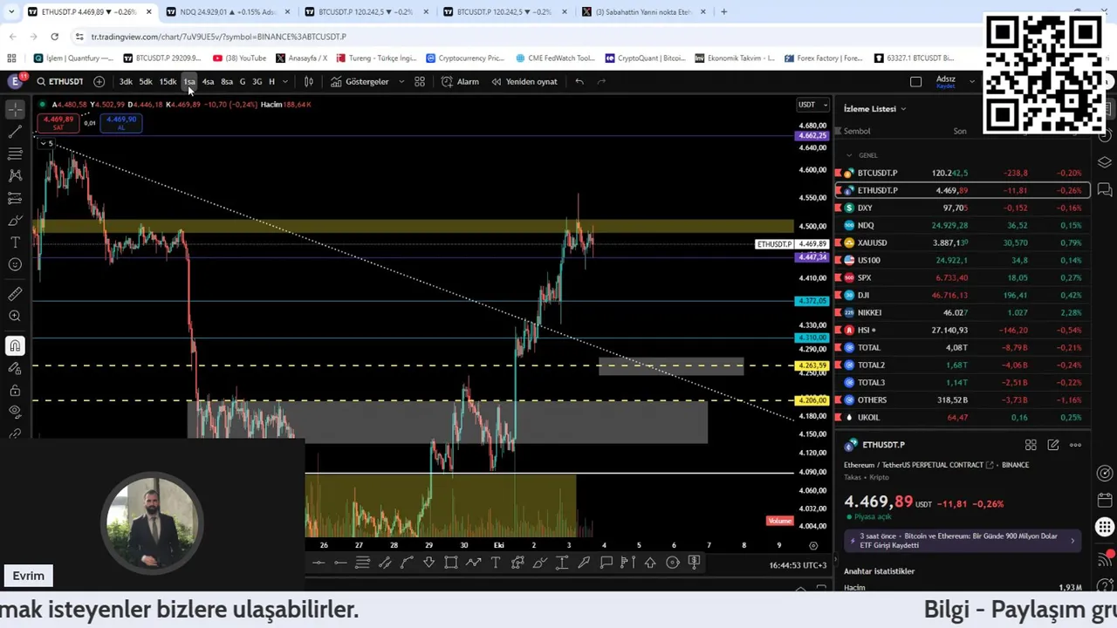The image size is (1117, 628).
Task: Toggle magnet mode for drawings
Action: click(15, 346)
